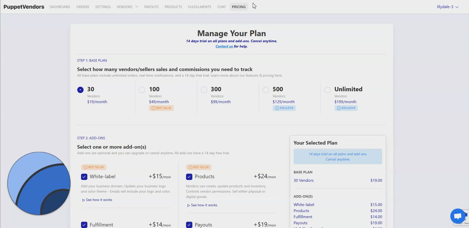
Task: Click $49/month price under 100 Vendors
Action: 159,102
